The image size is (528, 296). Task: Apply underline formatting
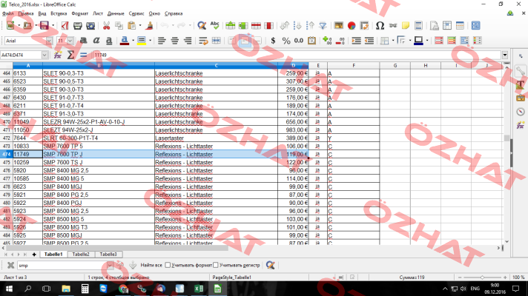point(109,41)
